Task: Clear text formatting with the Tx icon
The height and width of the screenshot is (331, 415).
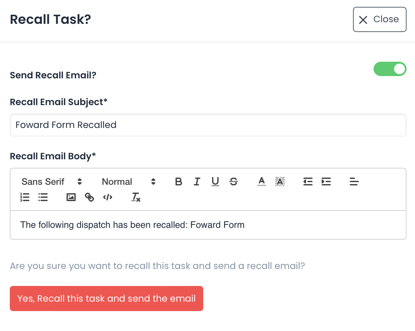Action: pyautogui.click(x=136, y=197)
